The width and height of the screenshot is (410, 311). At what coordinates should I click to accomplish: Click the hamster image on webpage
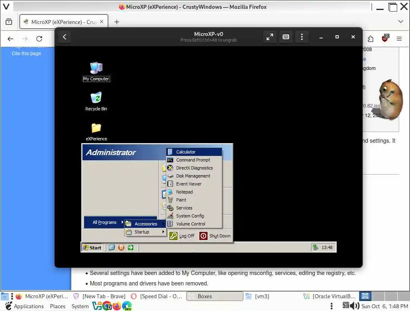coord(391,99)
